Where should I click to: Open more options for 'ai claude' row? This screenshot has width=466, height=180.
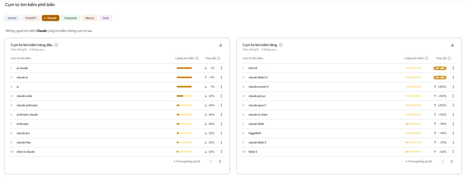(221, 68)
